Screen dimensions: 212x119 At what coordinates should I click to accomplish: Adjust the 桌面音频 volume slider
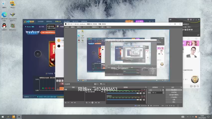[x=123, y=100]
